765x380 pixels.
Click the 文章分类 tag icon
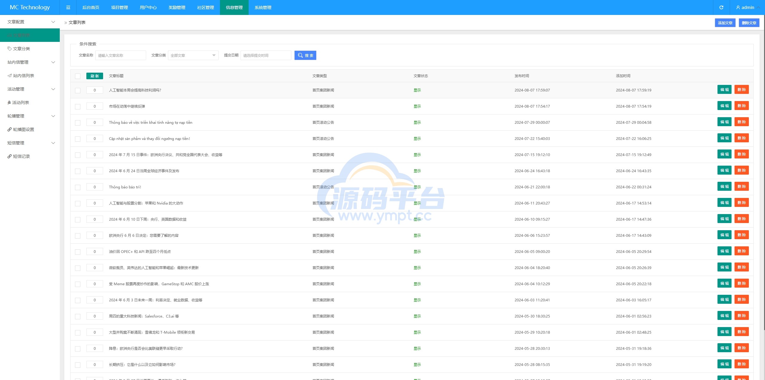click(x=10, y=48)
